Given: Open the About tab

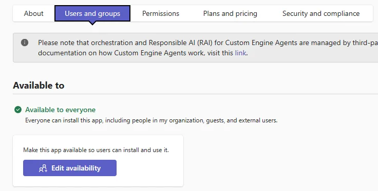Looking at the screenshot, I should (x=33, y=13).
